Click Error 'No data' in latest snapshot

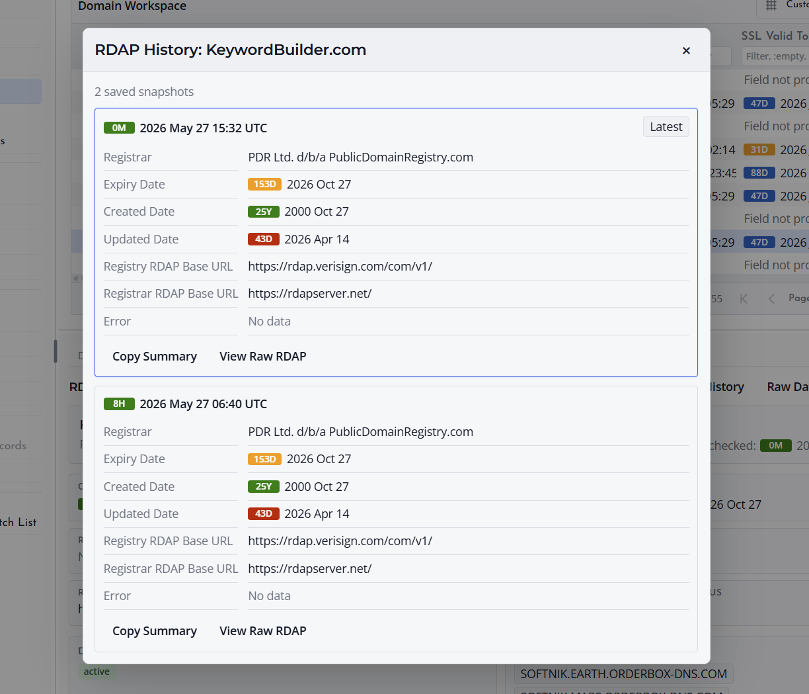tap(270, 321)
